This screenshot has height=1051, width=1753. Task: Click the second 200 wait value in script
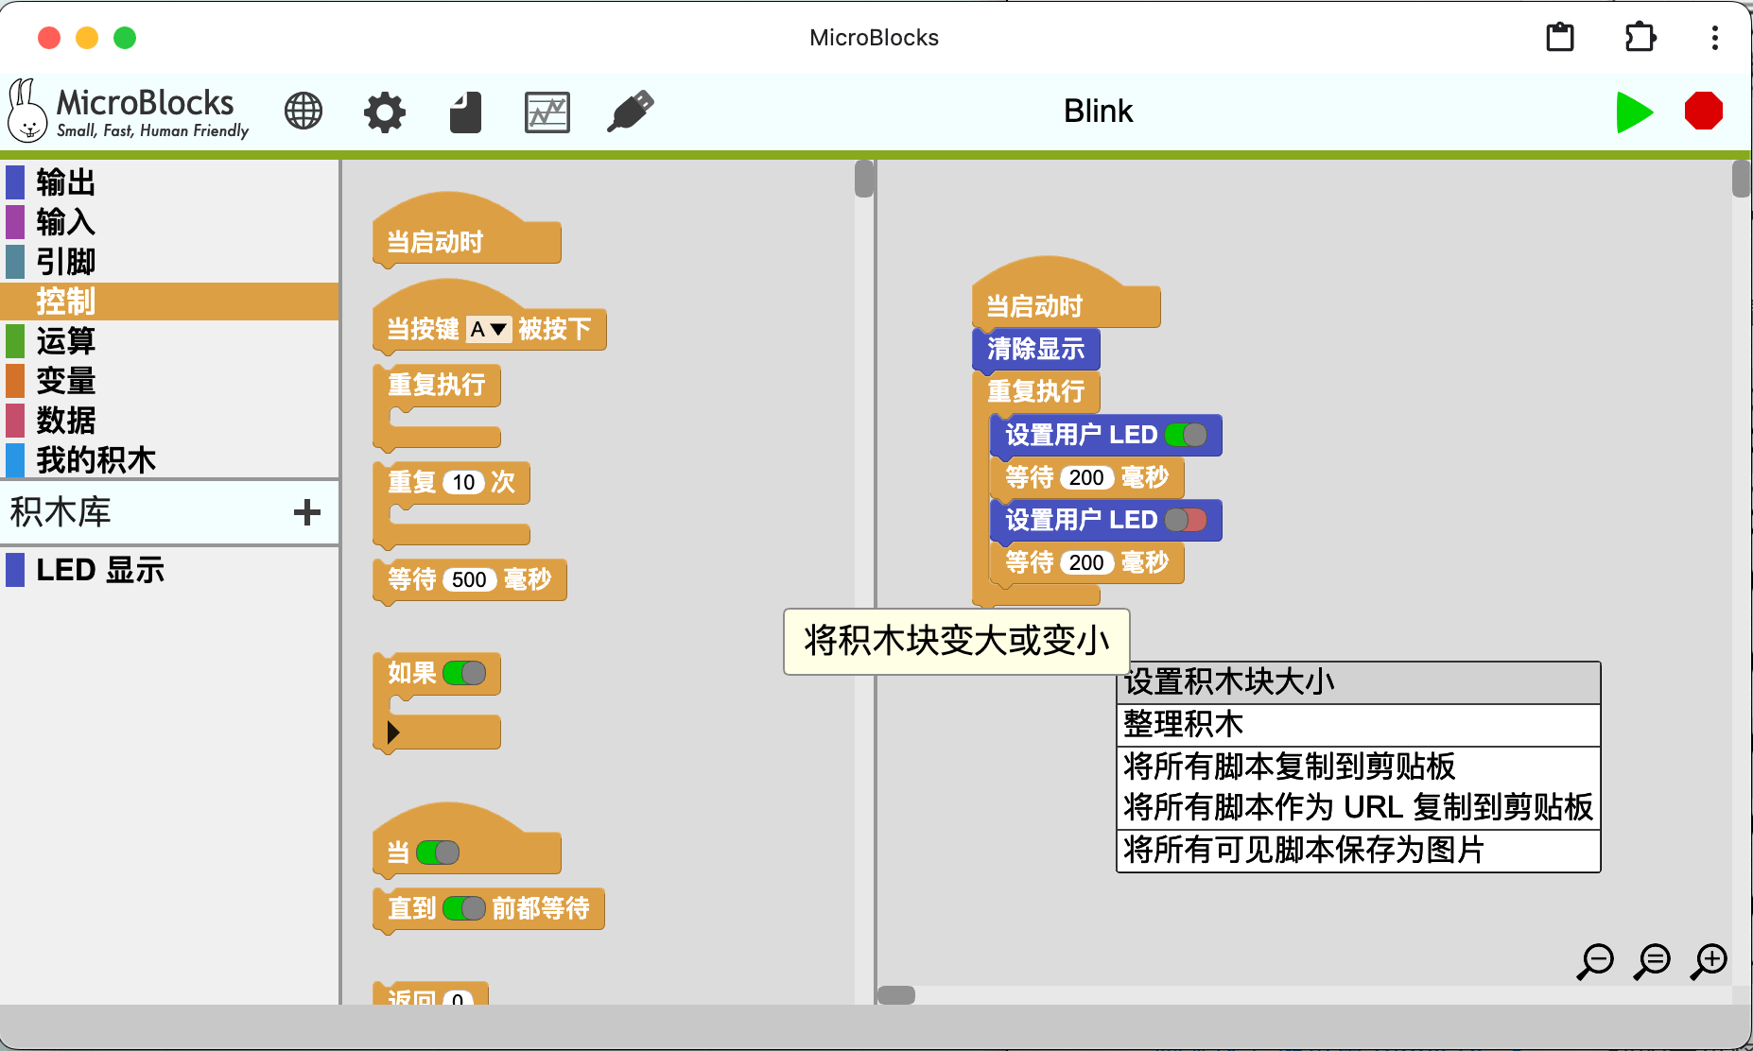click(1086, 562)
